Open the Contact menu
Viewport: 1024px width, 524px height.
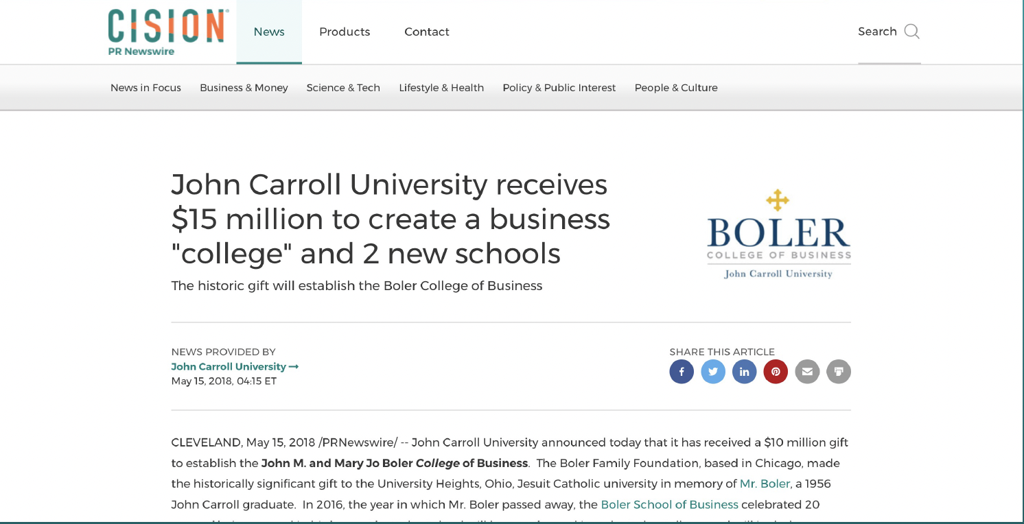click(x=427, y=32)
